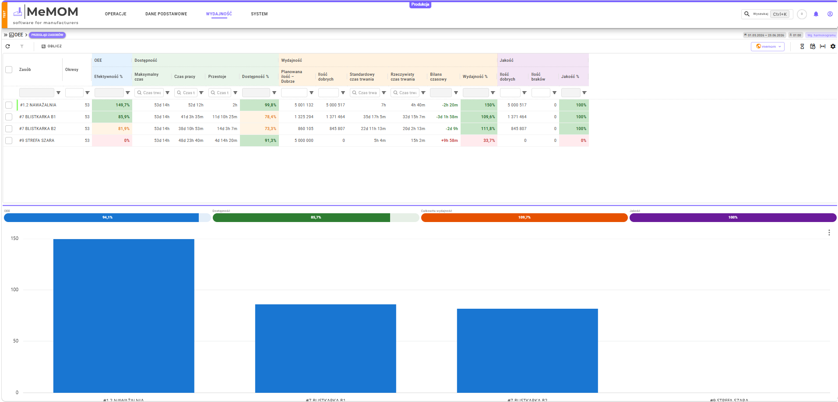This screenshot has height=402, width=838.
Task: Open notifications bell icon
Action: point(816,14)
